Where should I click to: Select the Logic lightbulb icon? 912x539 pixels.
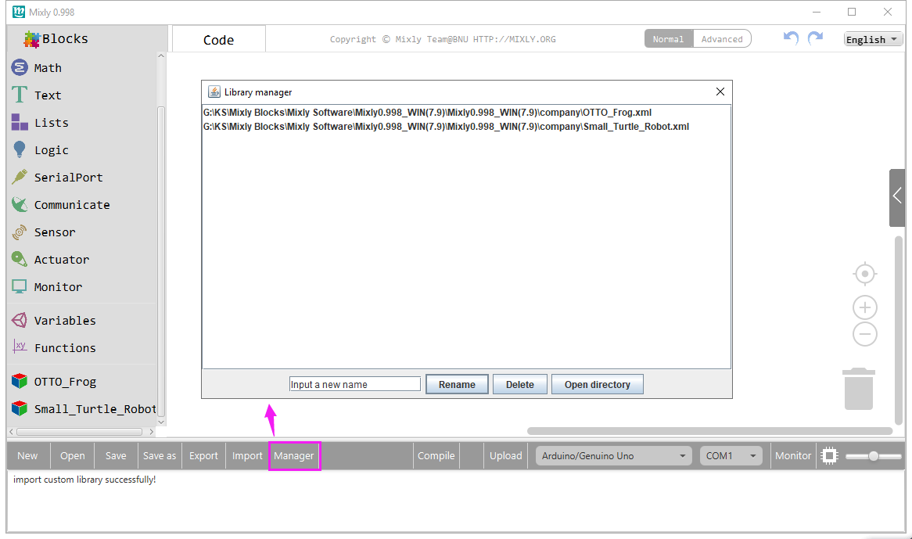(x=20, y=149)
